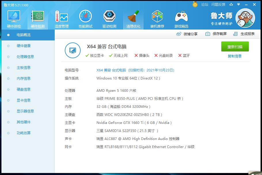Click the green 重新扫描 rescan button

(235, 46)
